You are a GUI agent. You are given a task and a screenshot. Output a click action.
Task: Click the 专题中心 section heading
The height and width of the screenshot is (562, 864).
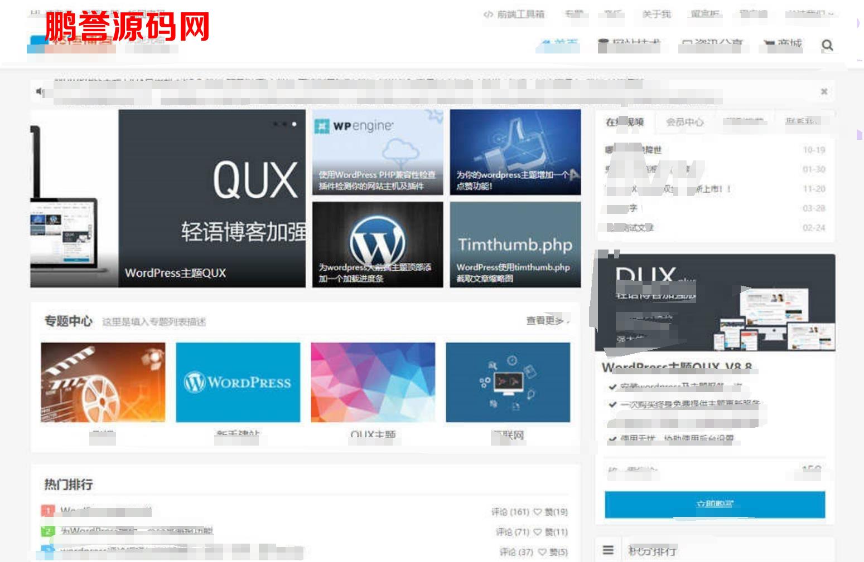tap(69, 321)
